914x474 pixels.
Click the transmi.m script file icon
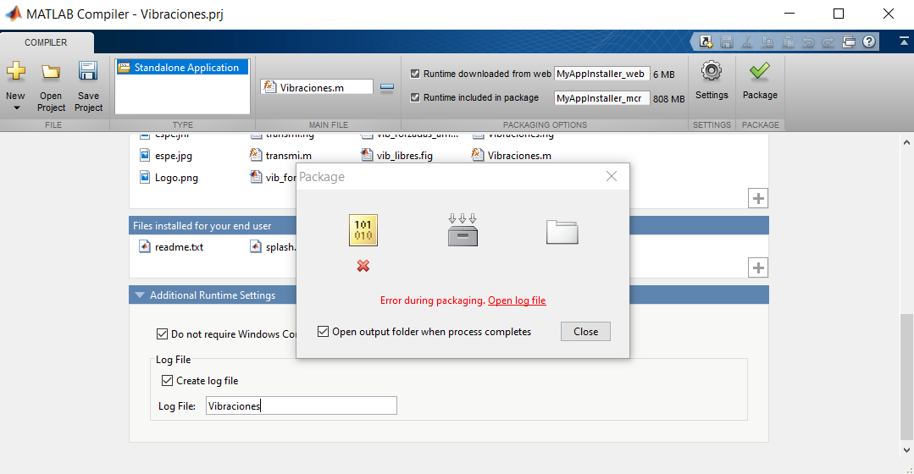[255, 155]
